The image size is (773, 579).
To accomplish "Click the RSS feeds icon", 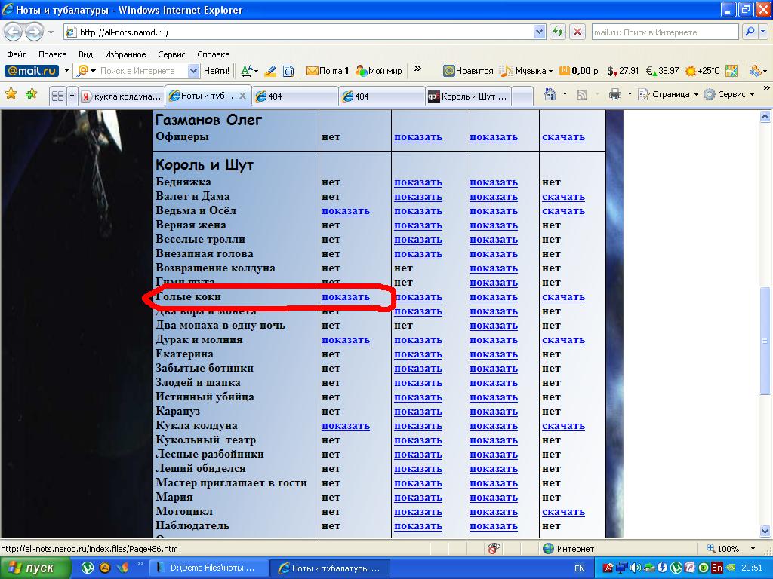I will (582, 94).
